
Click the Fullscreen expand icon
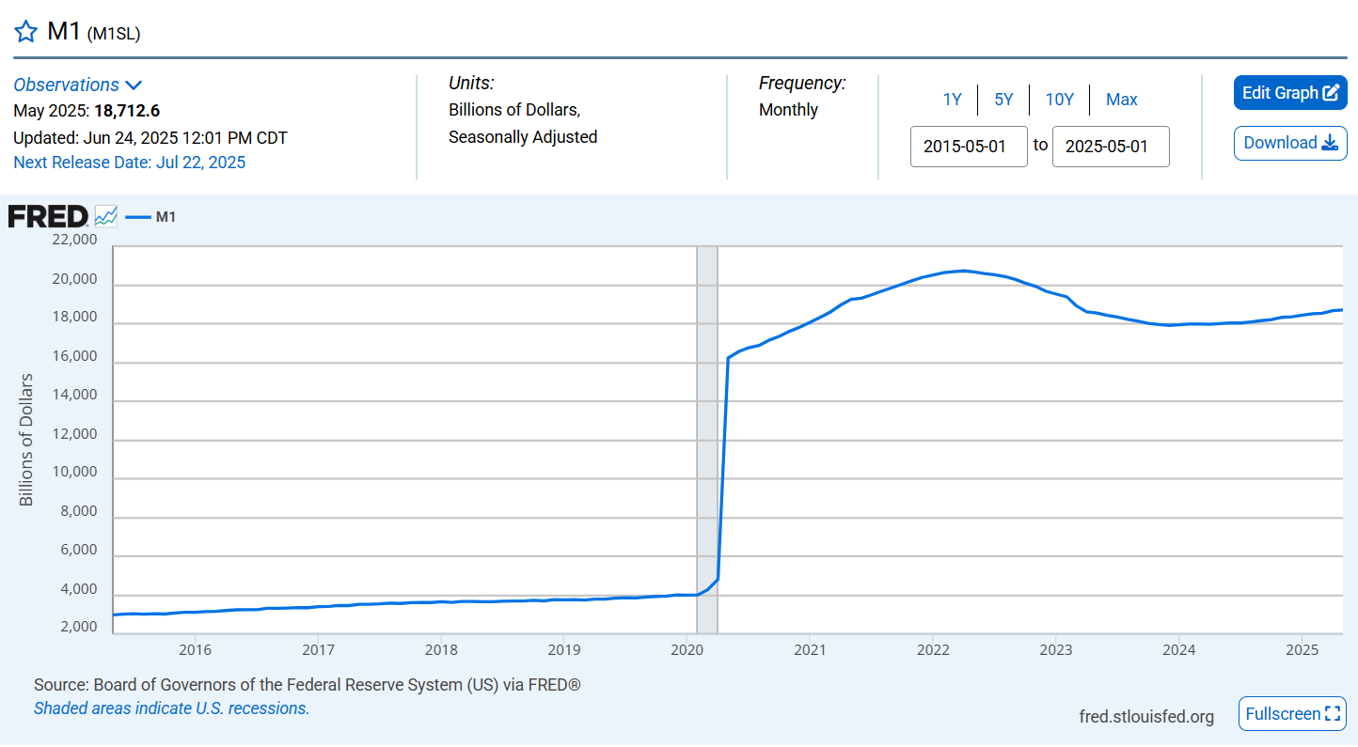[x=1332, y=714]
